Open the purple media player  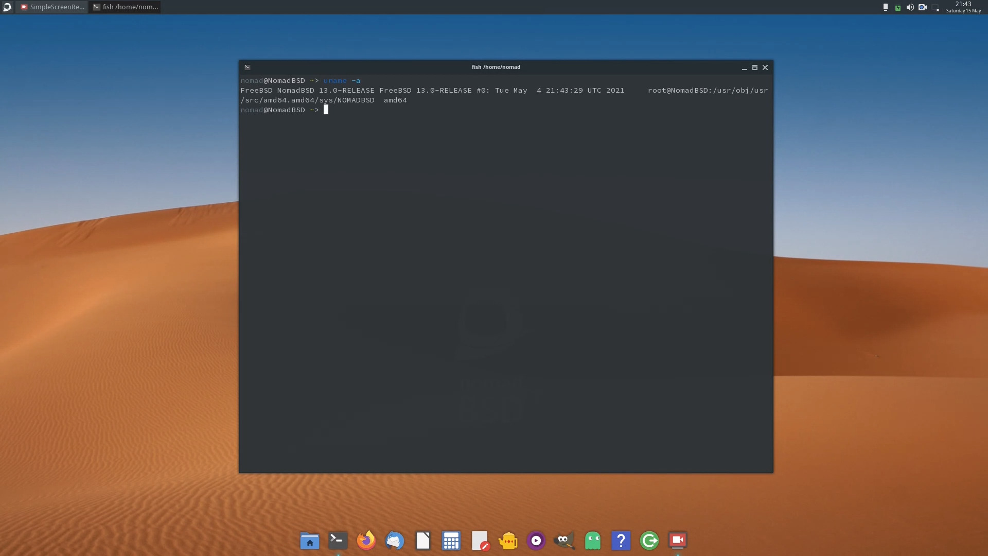click(x=536, y=541)
